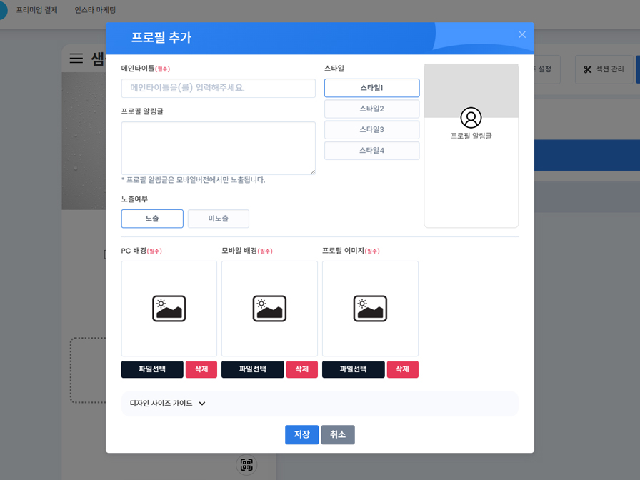Click the 파일선택 button under PC 배경
The width and height of the screenshot is (640, 480).
coord(151,369)
